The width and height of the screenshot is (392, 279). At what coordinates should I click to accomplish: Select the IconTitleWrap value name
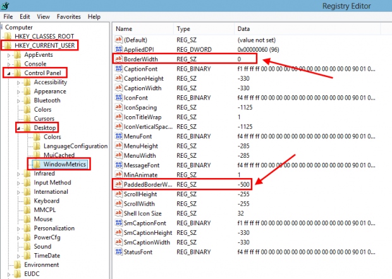[x=142, y=117]
